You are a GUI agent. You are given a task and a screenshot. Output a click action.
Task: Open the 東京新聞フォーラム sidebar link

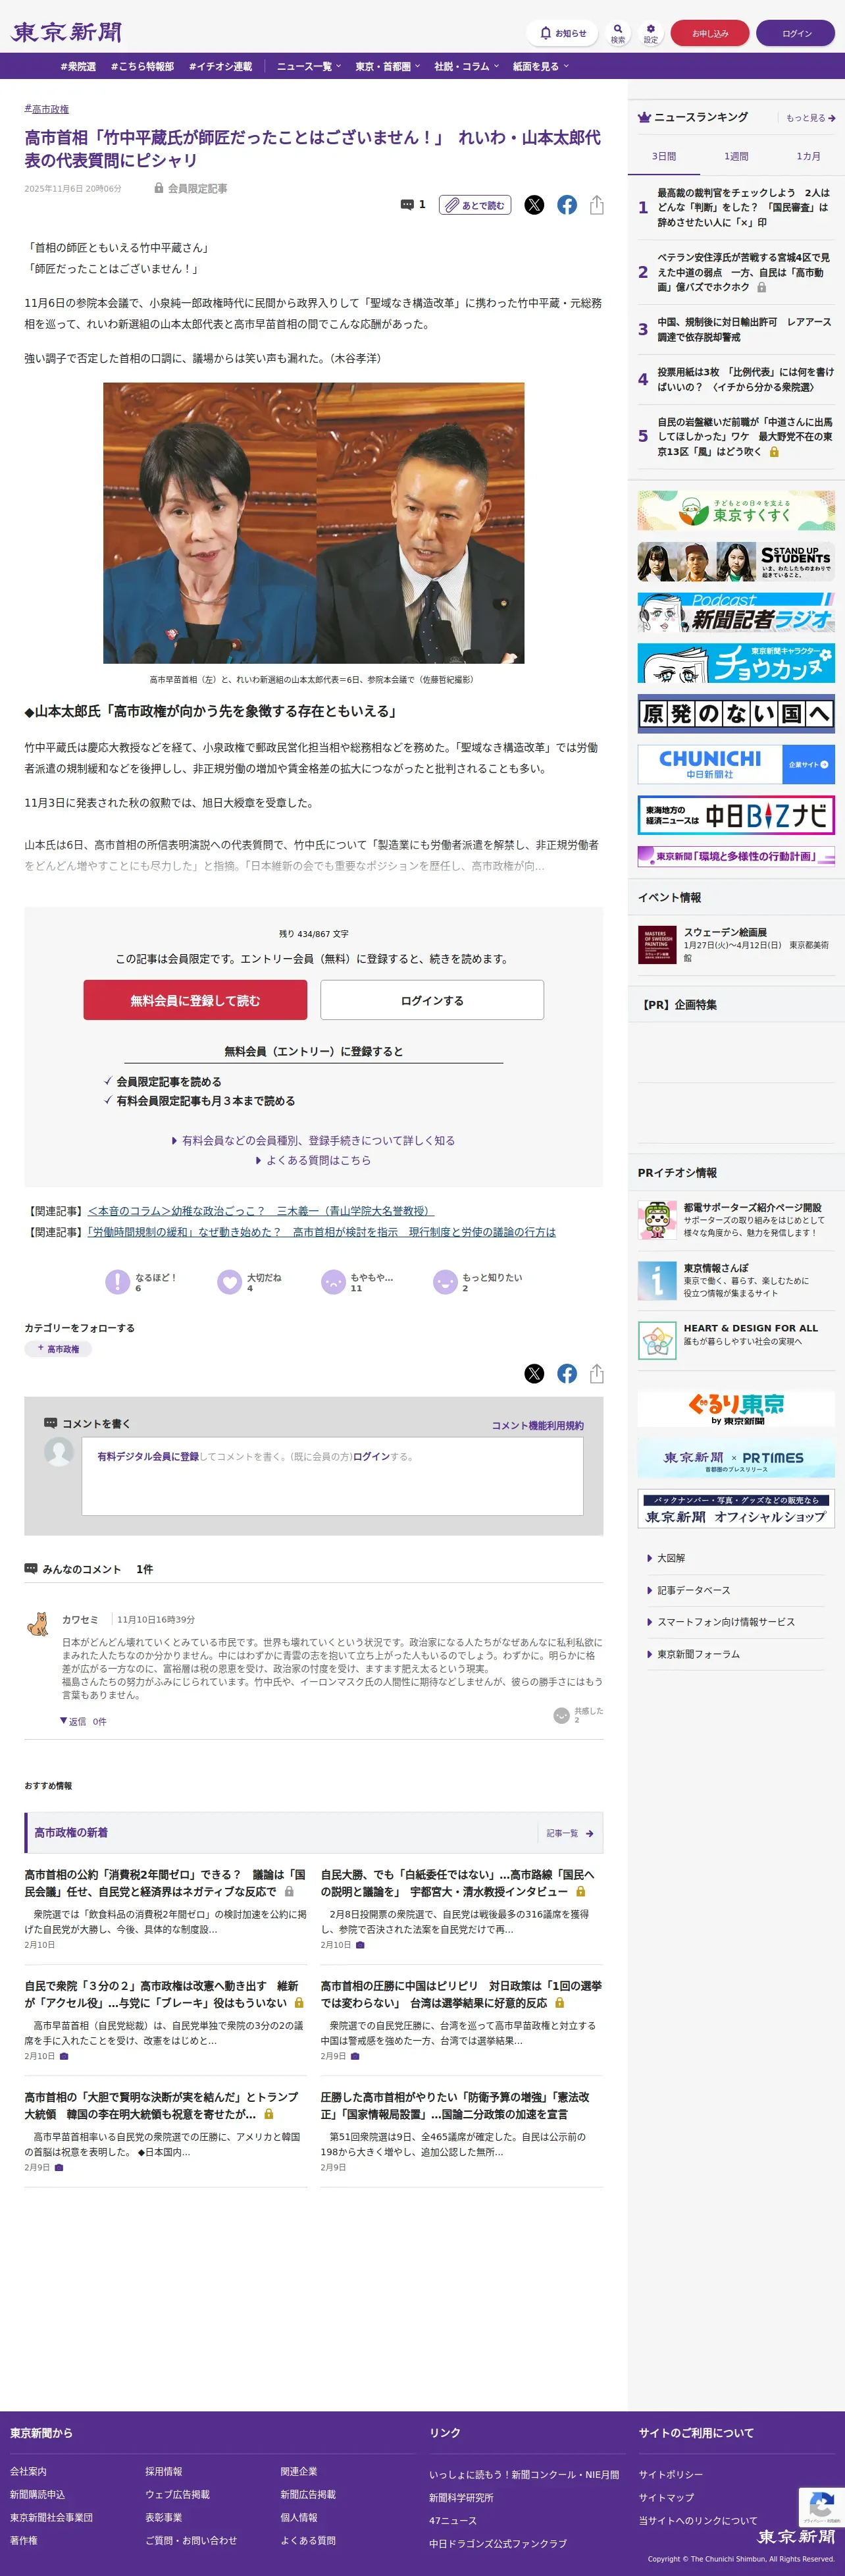(x=698, y=1654)
